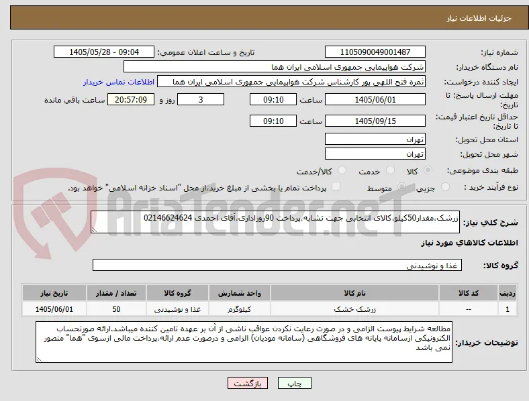
Task: Click the general need description text area
Action: tap(275, 222)
